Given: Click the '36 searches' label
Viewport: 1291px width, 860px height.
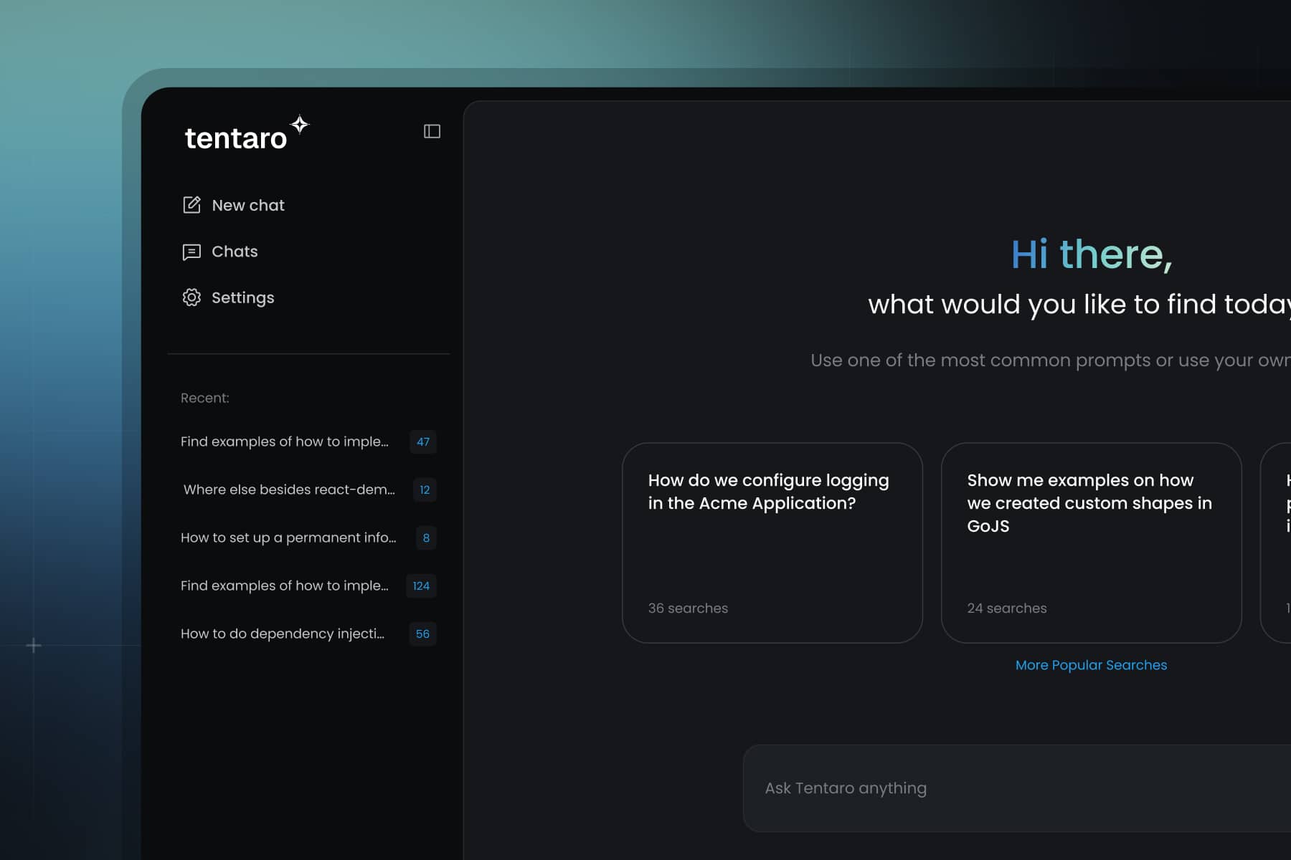Looking at the screenshot, I should point(688,608).
